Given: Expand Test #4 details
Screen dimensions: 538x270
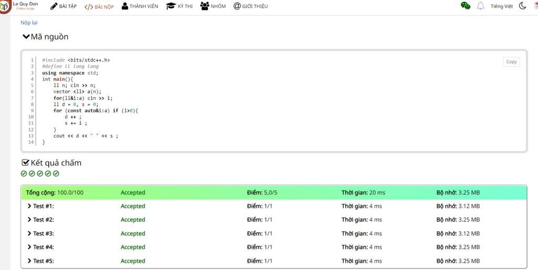Looking at the screenshot, I should click(40, 247).
